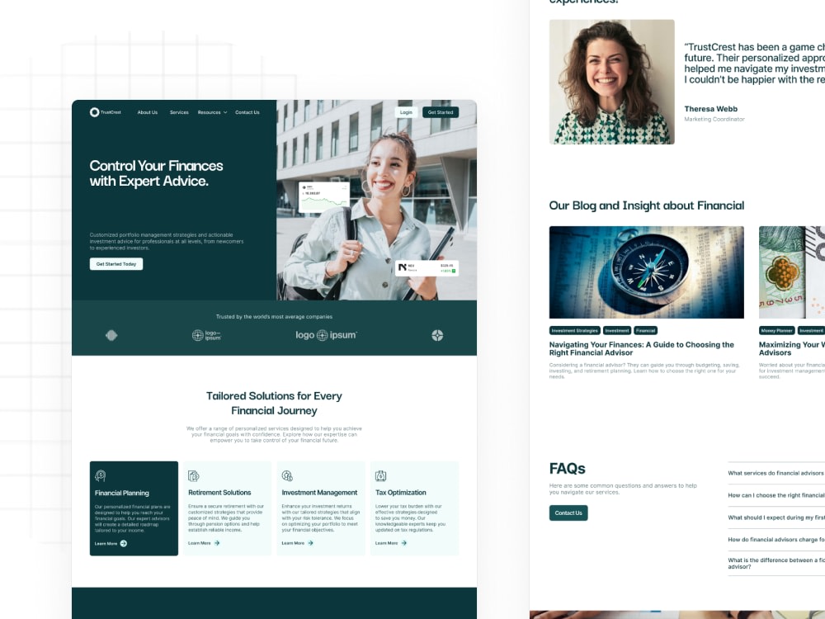Select the Tax Optimization heading
This screenshot has width=825, height=619.
point(400,492)
